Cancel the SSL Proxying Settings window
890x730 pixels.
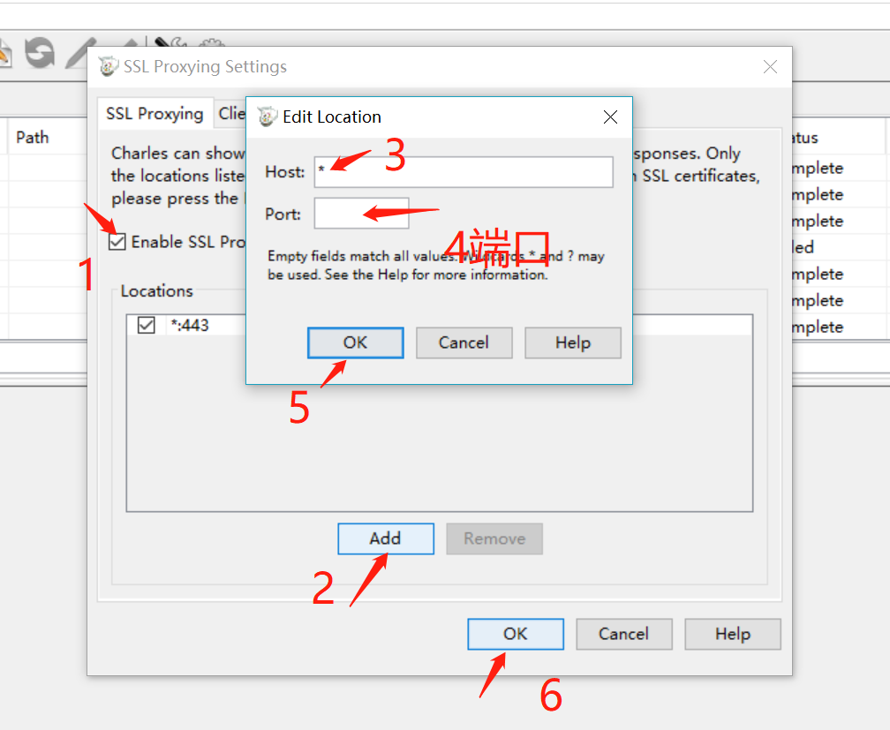tap(623, 634)
